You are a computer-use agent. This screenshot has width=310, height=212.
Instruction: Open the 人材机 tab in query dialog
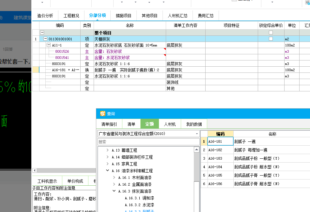tap(170, 124)
